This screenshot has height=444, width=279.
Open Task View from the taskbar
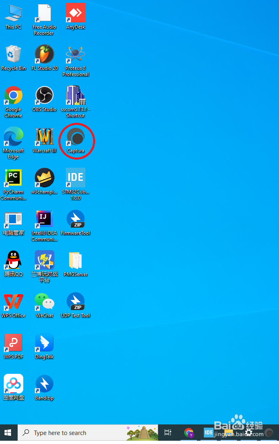pos(168,433)
